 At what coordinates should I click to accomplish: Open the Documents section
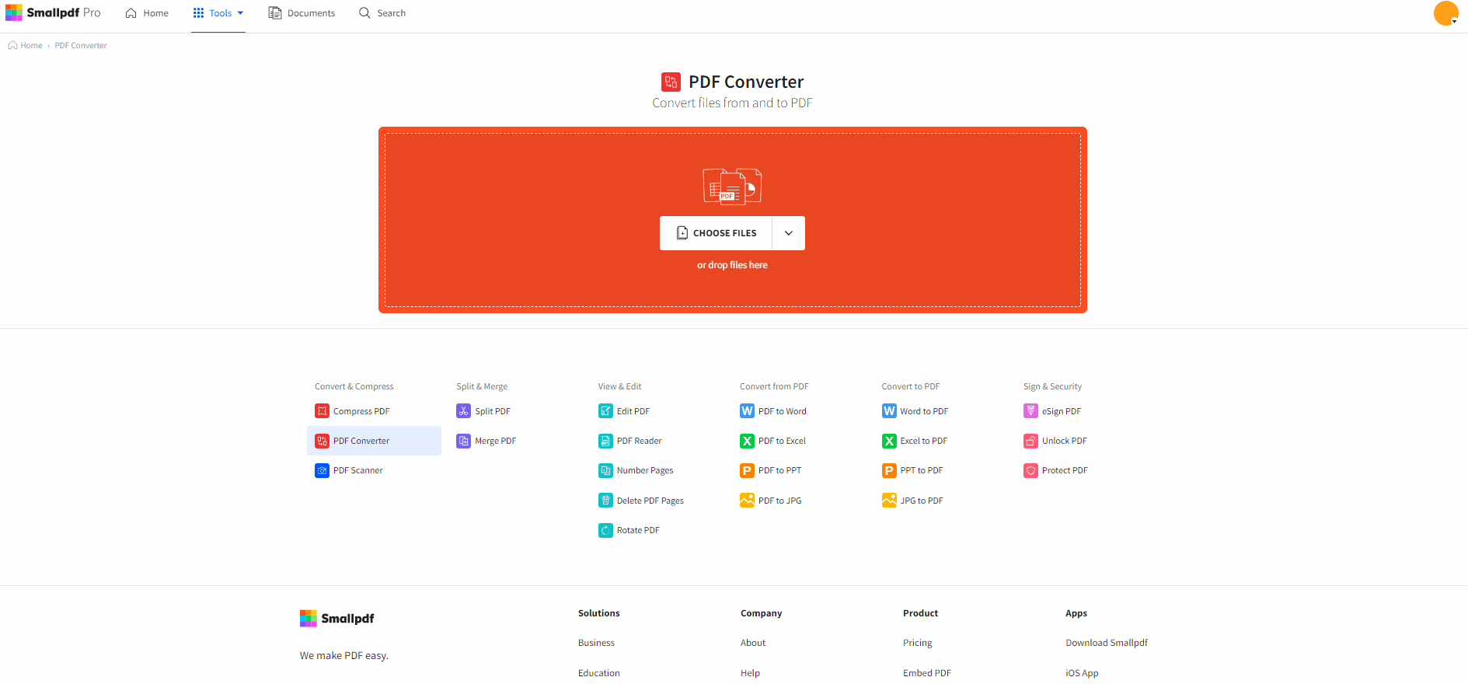click(302, 13)
